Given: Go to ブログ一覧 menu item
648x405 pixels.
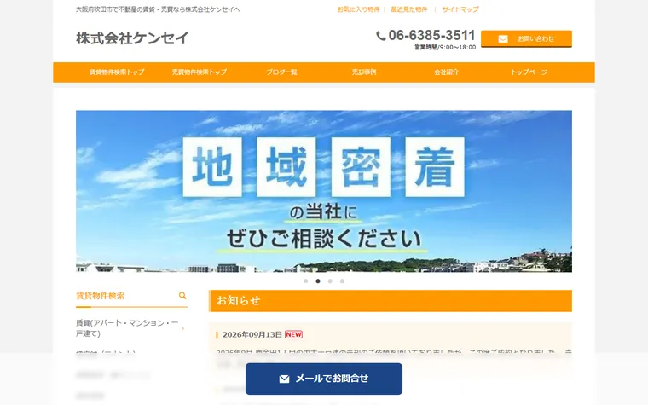Looking at the screenshot, I should tap(281, 72).
